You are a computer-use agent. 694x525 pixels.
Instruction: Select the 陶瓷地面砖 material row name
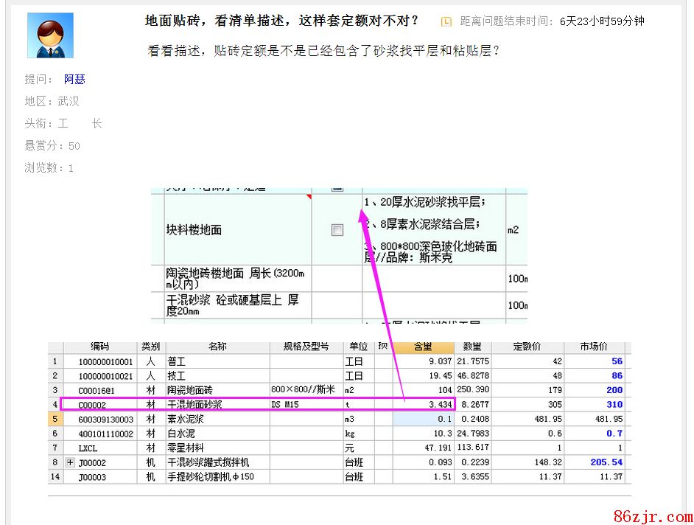217,390
